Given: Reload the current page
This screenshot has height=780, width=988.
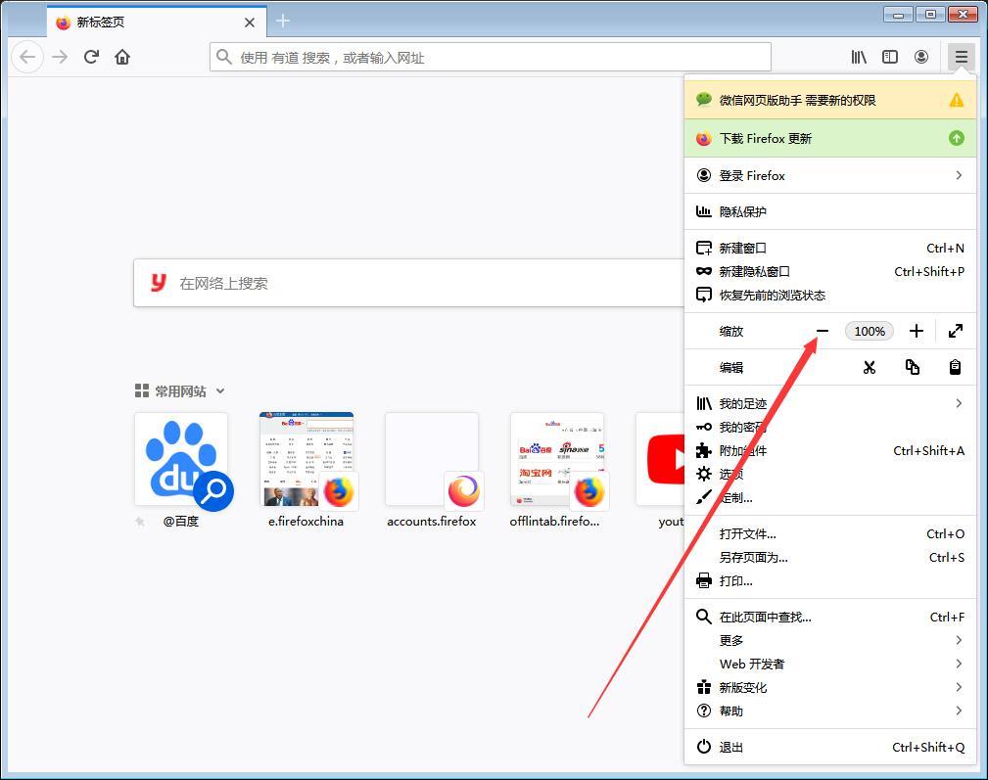Looking at the screenshot, I should tap(91, 58).
